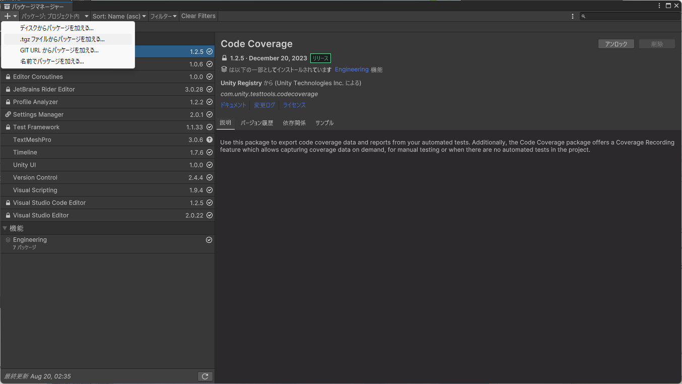Click lock icon beside version 1.2.5 header
Screen dimensions: 682x384
[x=224, y=58]
